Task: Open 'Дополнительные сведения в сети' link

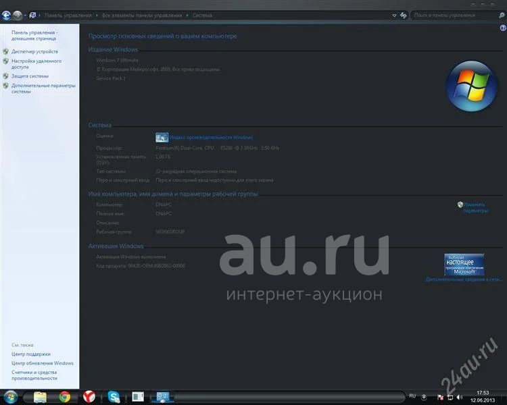Action: [x=464, y=279]
